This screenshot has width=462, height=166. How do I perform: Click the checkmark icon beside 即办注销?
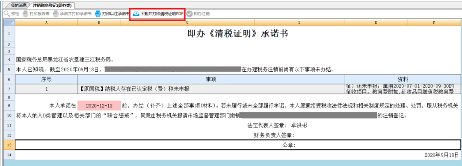(190, 14)
